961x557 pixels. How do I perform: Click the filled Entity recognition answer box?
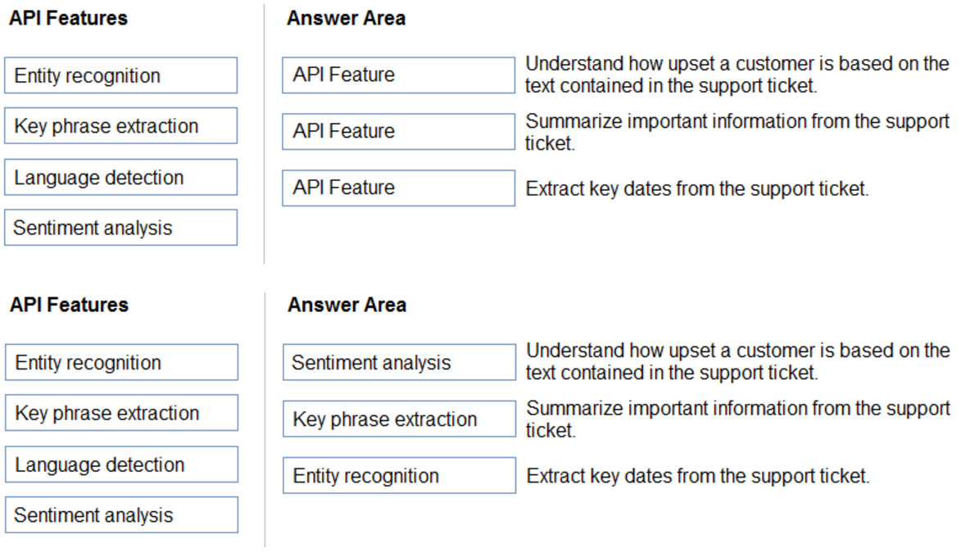[399, 476]
